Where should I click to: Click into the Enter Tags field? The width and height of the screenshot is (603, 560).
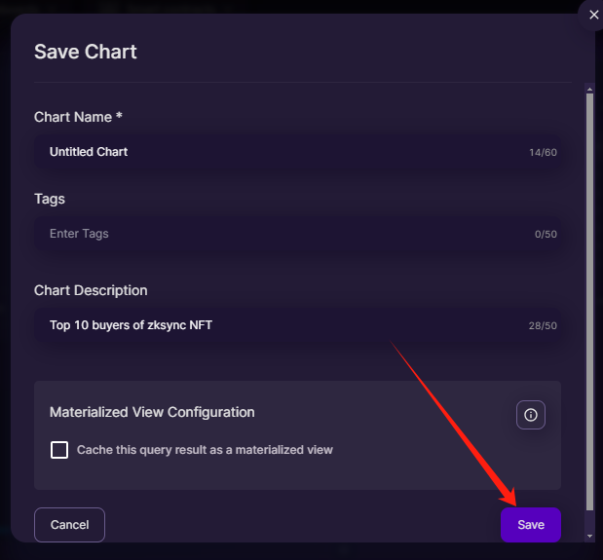(297, 234)
